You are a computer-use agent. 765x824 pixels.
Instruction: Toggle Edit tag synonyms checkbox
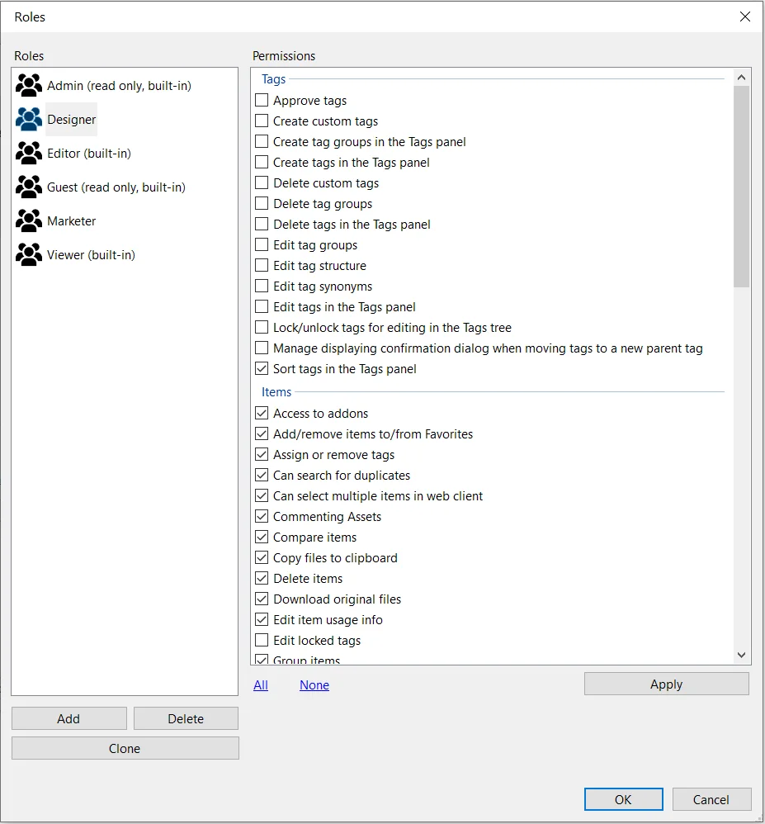[262, 286]
